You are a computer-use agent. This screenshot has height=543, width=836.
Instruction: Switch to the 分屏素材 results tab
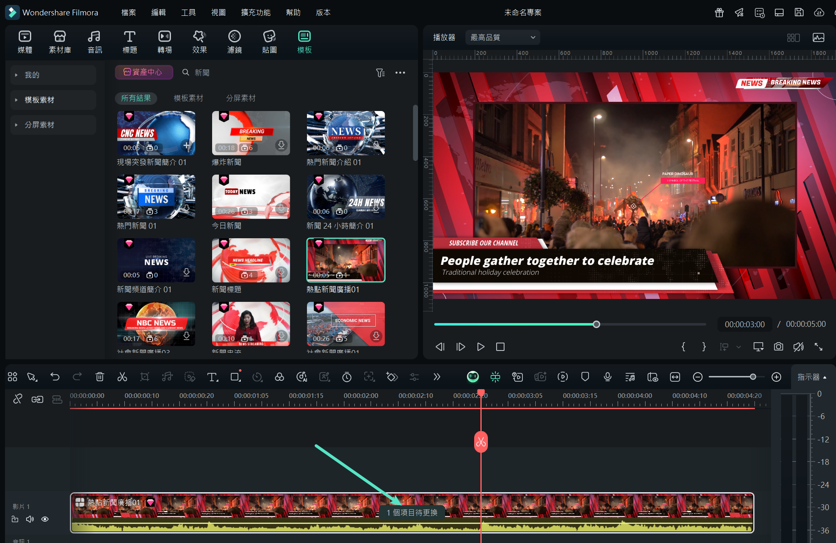[240, 98]
